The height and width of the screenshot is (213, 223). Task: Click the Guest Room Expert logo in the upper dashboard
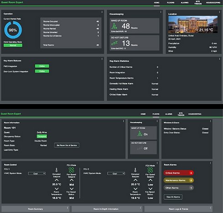(x=12, y=2)
